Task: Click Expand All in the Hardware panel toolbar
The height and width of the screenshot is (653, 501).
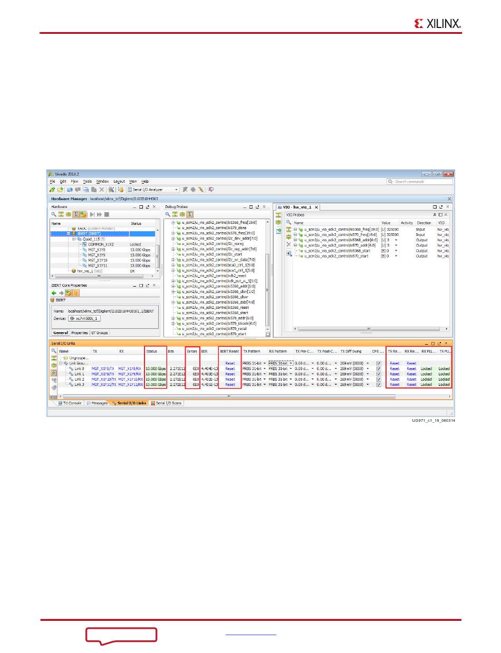Action: pos(69,214)
